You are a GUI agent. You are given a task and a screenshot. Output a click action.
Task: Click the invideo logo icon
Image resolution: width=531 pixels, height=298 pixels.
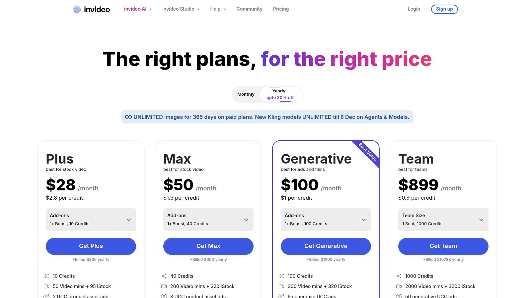[77, 9]
